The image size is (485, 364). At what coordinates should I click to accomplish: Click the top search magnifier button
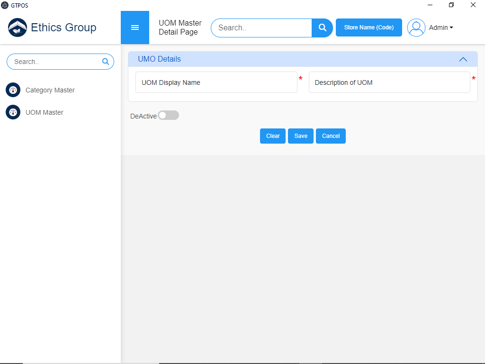[323, 27]
